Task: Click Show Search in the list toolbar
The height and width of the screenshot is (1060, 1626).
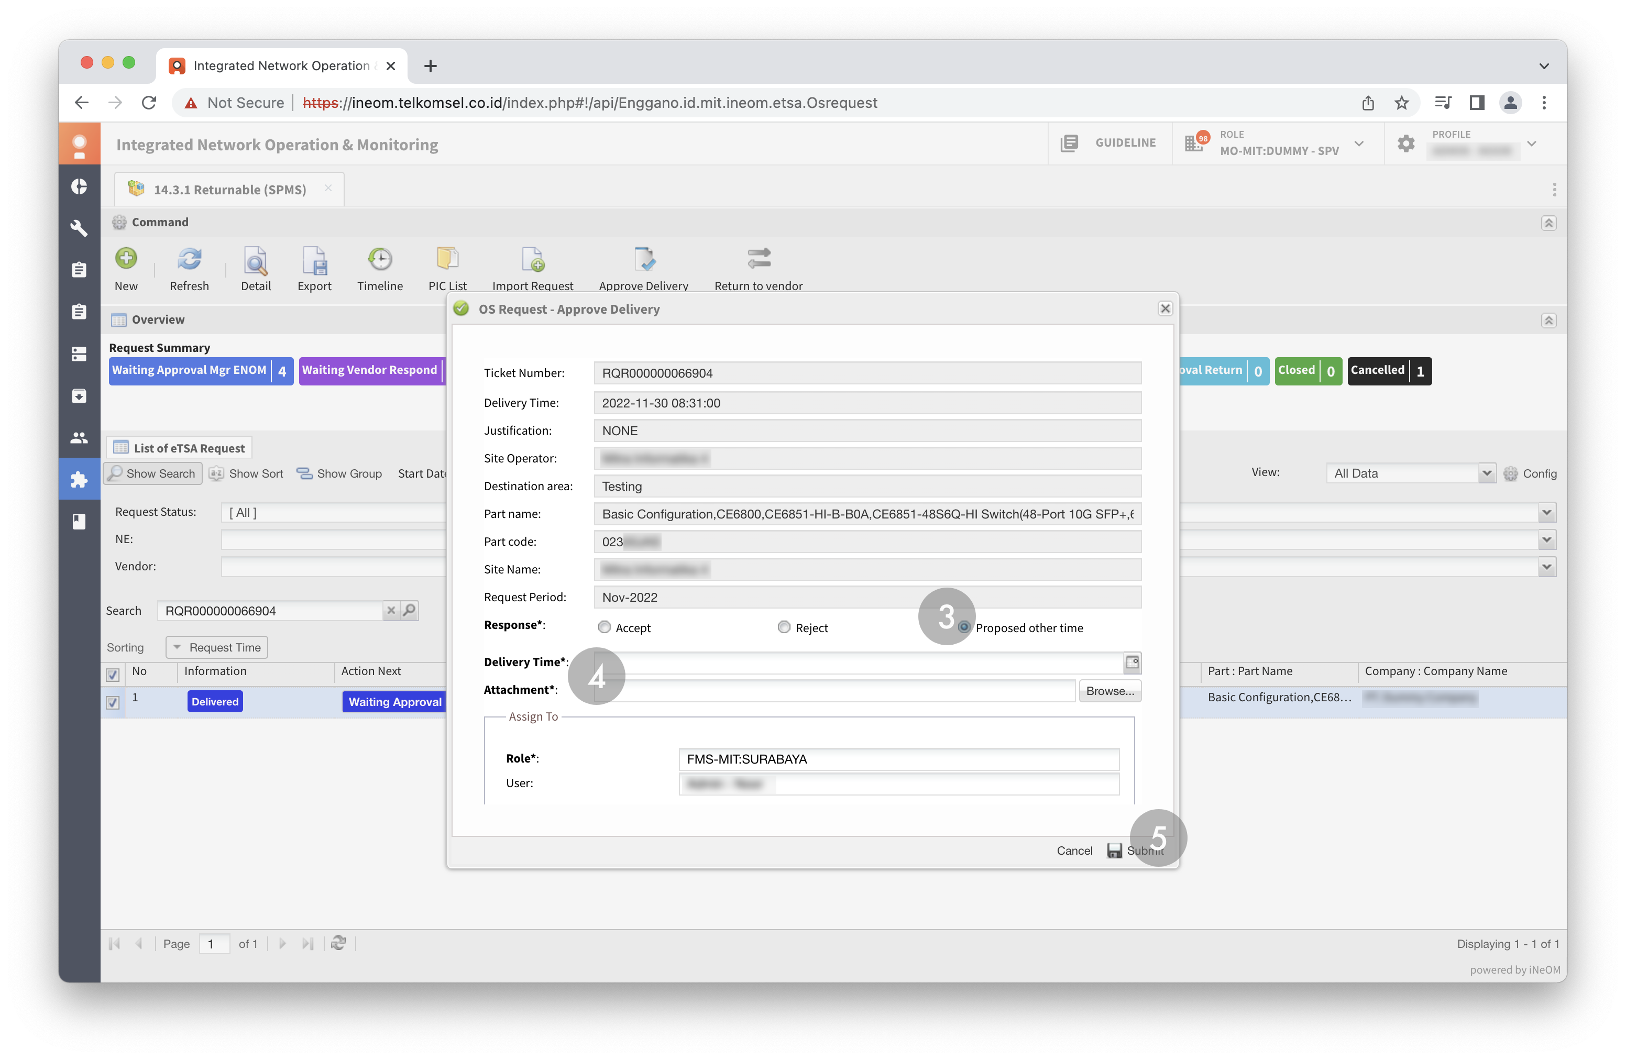Action: coord(153,473)
